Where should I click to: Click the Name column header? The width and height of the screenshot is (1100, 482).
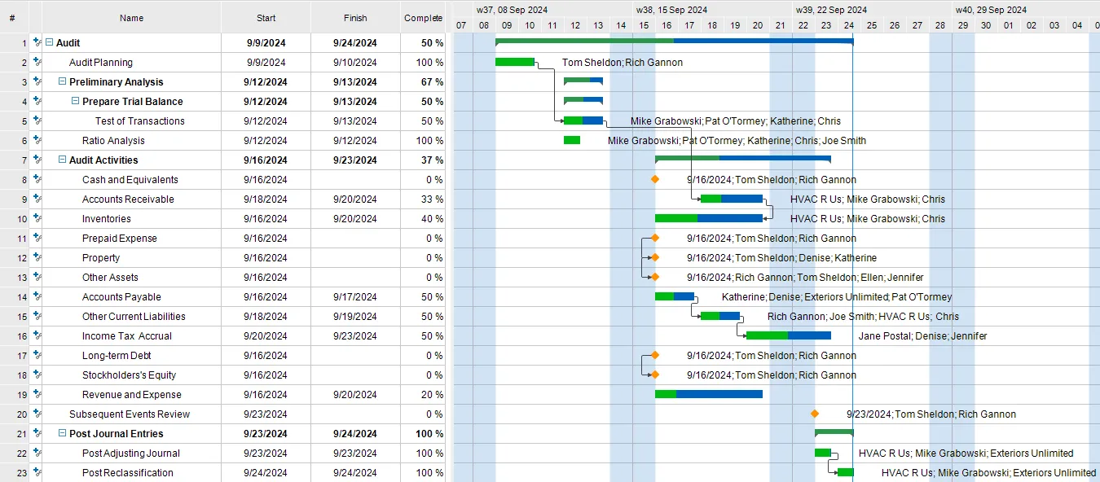click(131, 17)
